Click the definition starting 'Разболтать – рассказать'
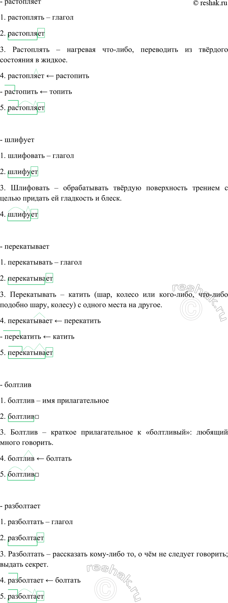This screenshot has height=603, width=228. point(114,559)
